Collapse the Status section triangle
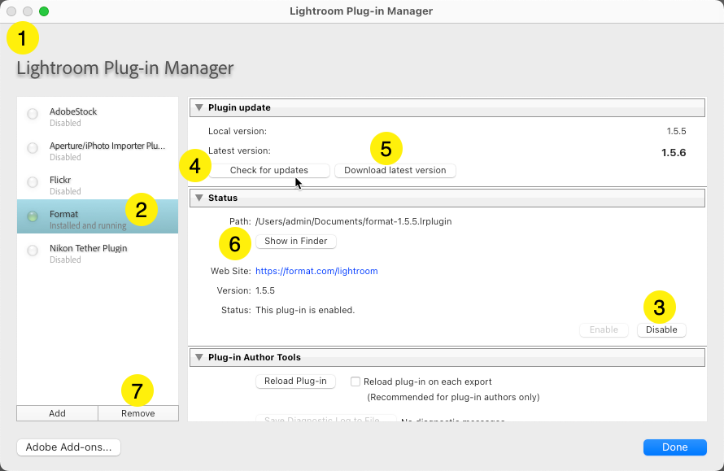724x471 pixels. [198, 198]
